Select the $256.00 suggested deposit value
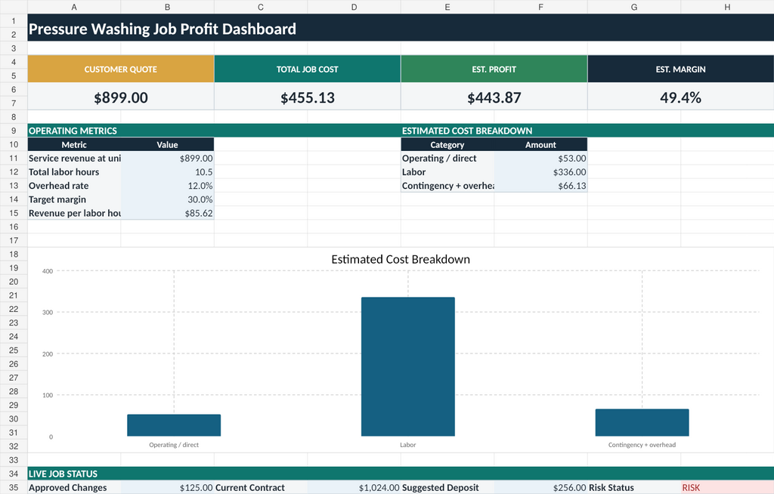774x494 pixels. pos(540,488)
